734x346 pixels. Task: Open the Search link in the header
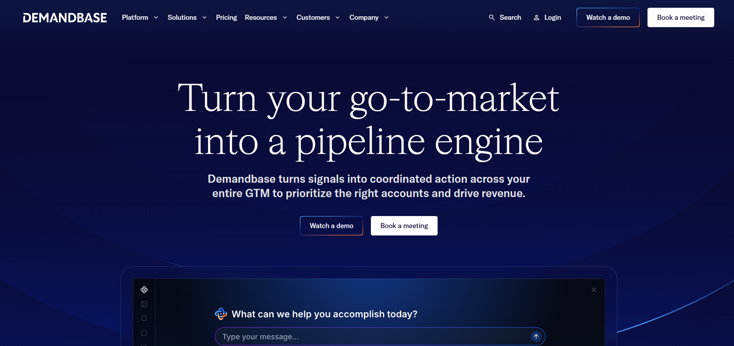[x=510, y=17]
